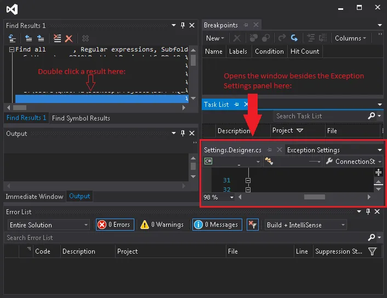
Task: Focus the Search Error List field
Action: (x=185, y=238)
